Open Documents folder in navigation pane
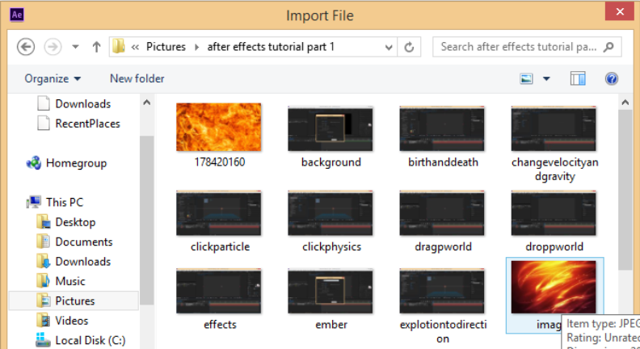 [x=84, y=242]
